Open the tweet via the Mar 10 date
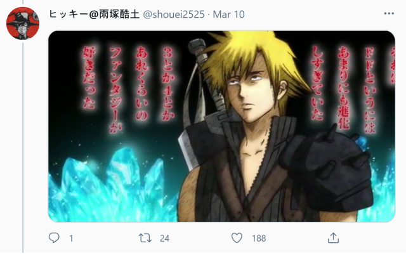This screenshot has width=406, height=255. click(228, 14)
